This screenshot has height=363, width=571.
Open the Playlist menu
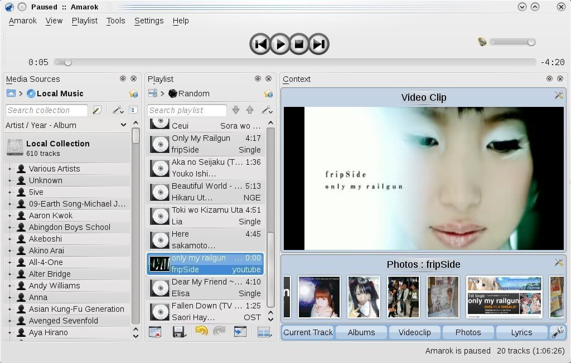(x=85, y=21)
